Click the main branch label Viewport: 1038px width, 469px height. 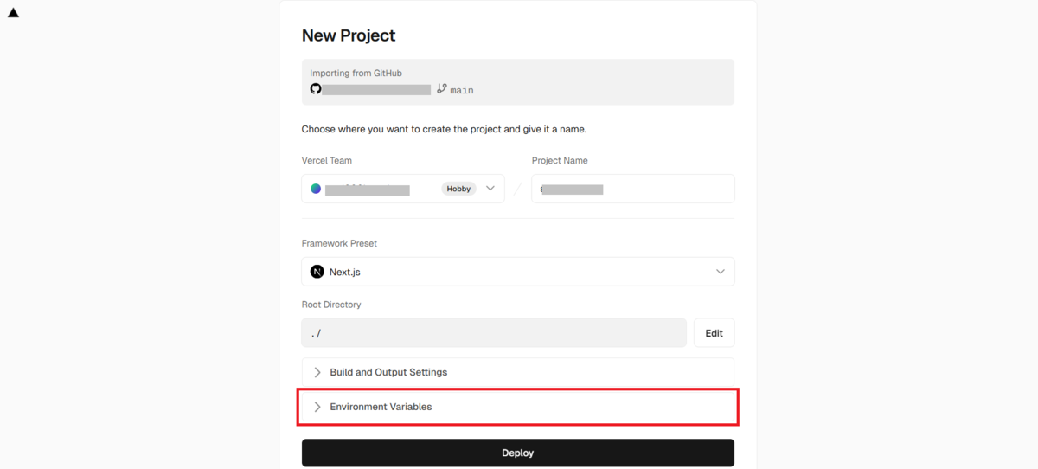(462, 90)
